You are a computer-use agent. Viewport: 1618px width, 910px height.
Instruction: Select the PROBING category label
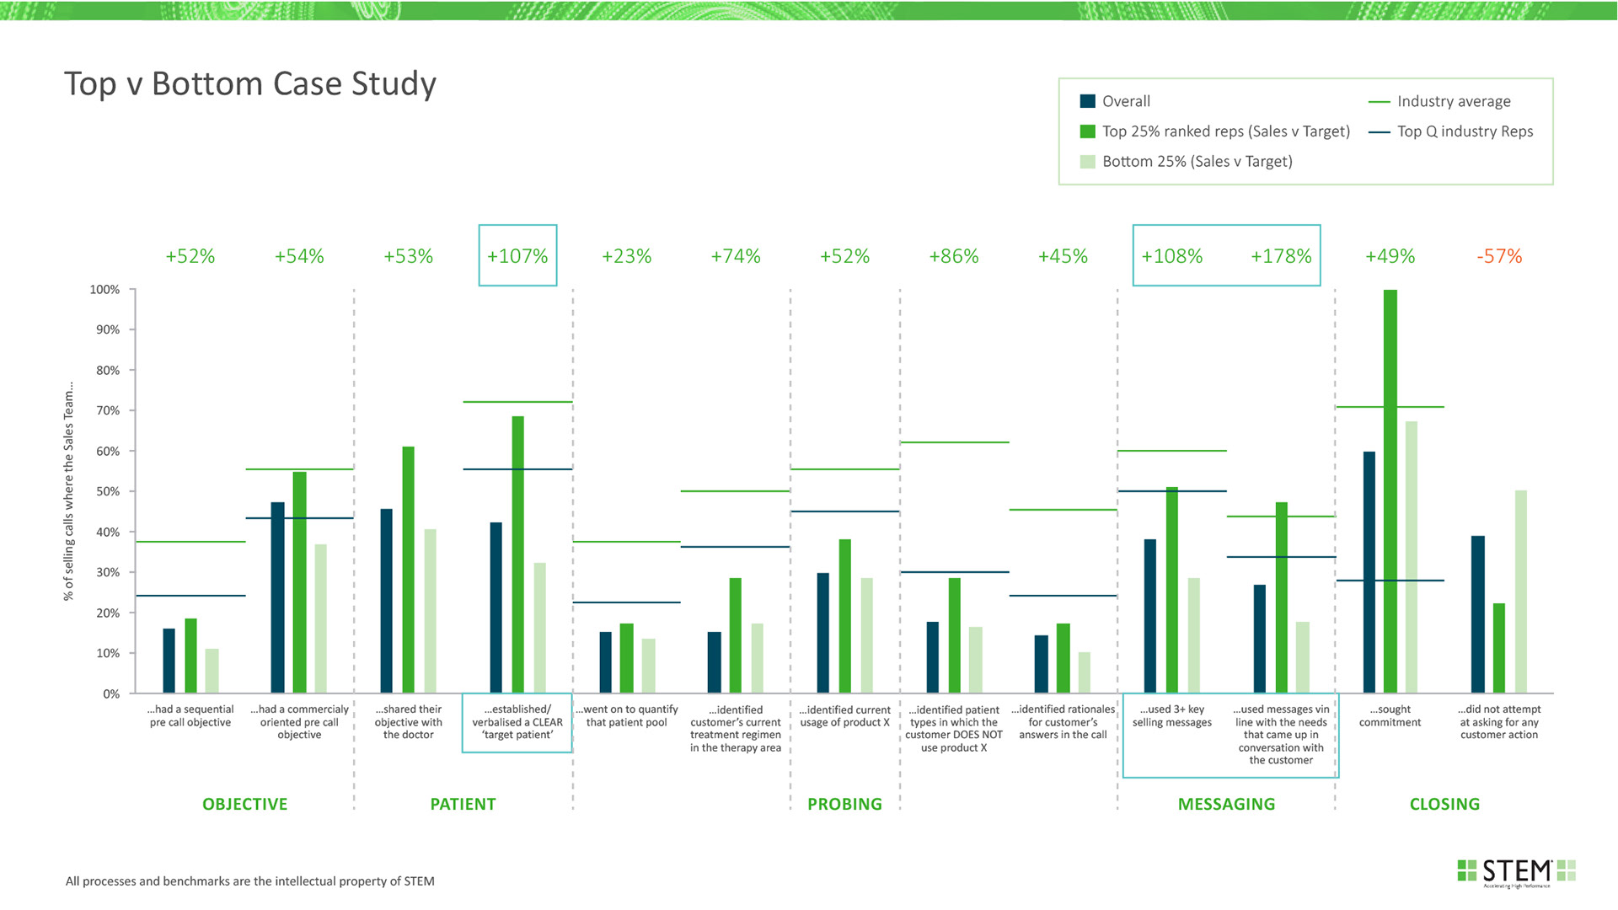pyautogui.click(x=844, y=804)
